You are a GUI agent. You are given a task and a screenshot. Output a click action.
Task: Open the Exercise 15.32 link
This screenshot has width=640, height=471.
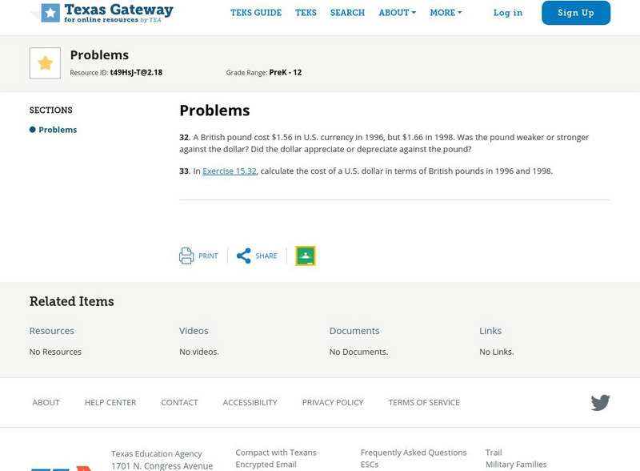tap(230, 171)
